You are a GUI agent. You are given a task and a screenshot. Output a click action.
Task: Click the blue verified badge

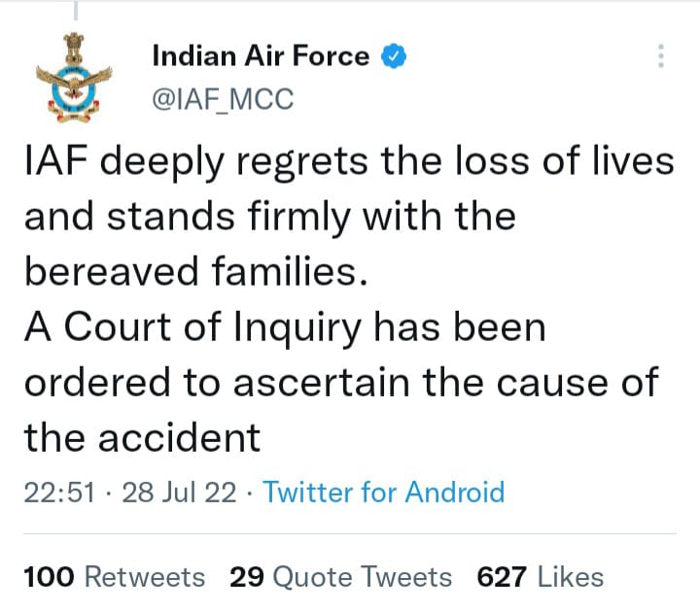click(394, 56)
